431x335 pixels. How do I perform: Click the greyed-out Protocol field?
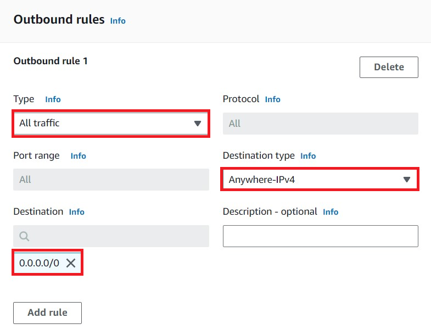pyautogui.click(x=320, y=124)
